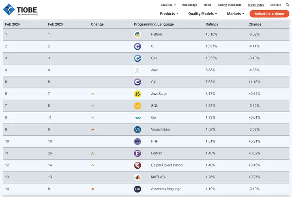Image resolution: width=292 pixels, height=197 pixels.
Task: Open Coding Standards page
Action: (230, 5)
